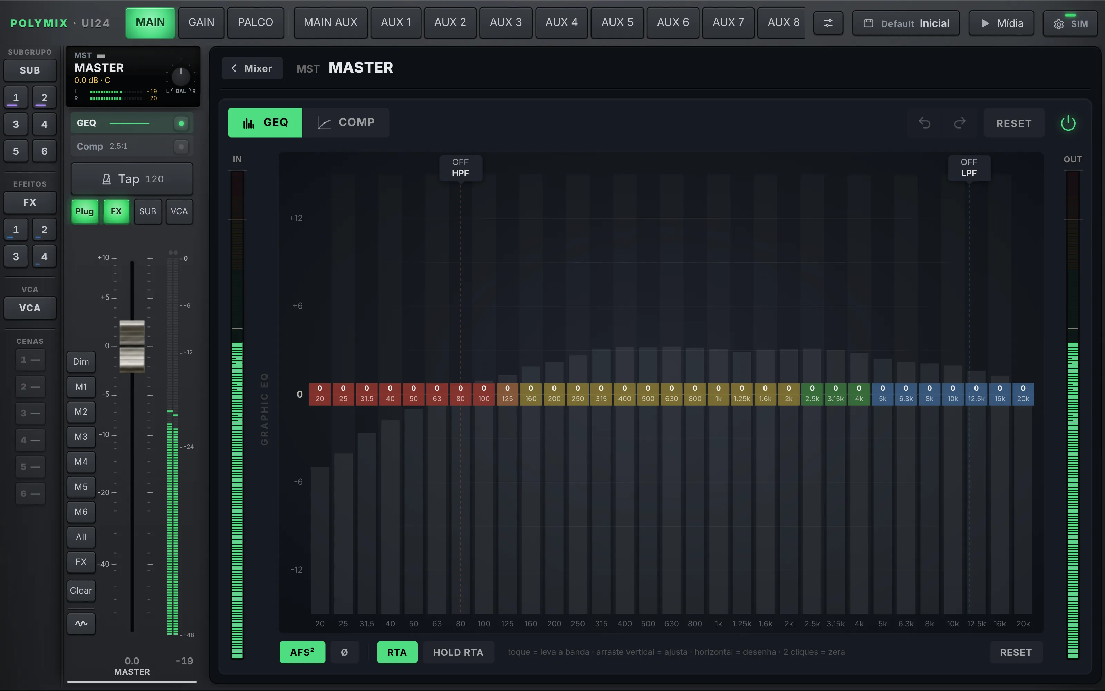Select the AUX 3 tab

(x=506, y=22)
